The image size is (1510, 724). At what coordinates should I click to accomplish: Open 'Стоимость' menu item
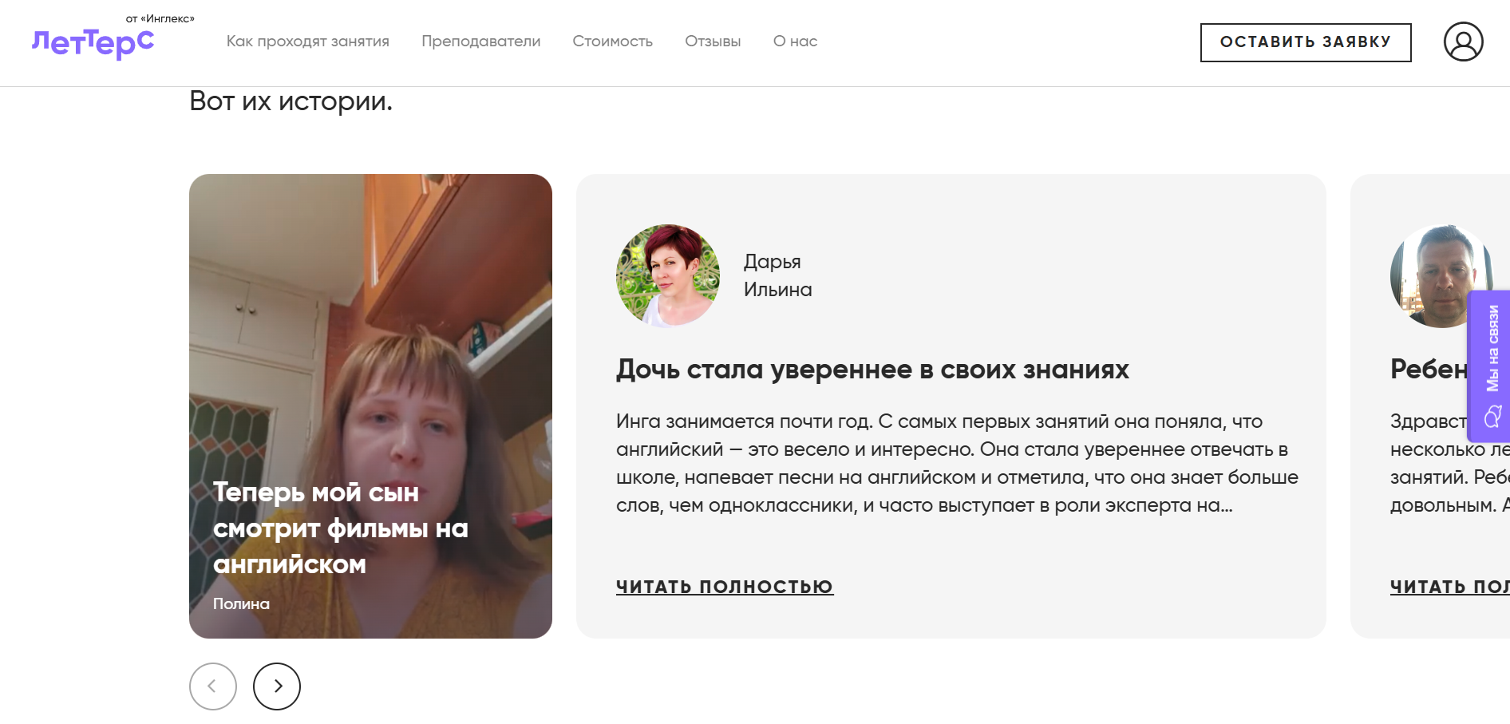coord(613,42)
